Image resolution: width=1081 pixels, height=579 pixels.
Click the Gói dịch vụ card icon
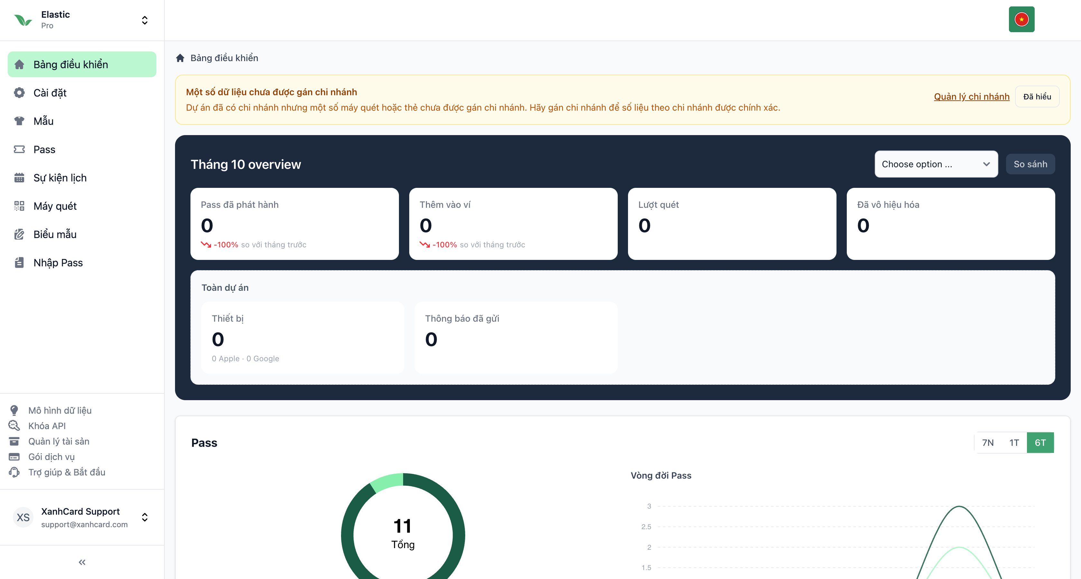14,456
